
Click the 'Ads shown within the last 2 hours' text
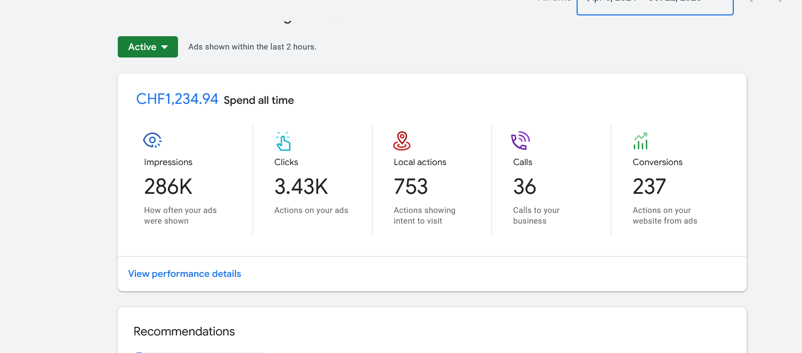pyautogui.click(x=252, y=47)
